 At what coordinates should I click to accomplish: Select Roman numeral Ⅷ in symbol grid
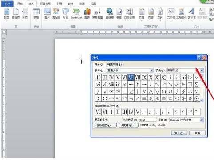pos(138,78)
